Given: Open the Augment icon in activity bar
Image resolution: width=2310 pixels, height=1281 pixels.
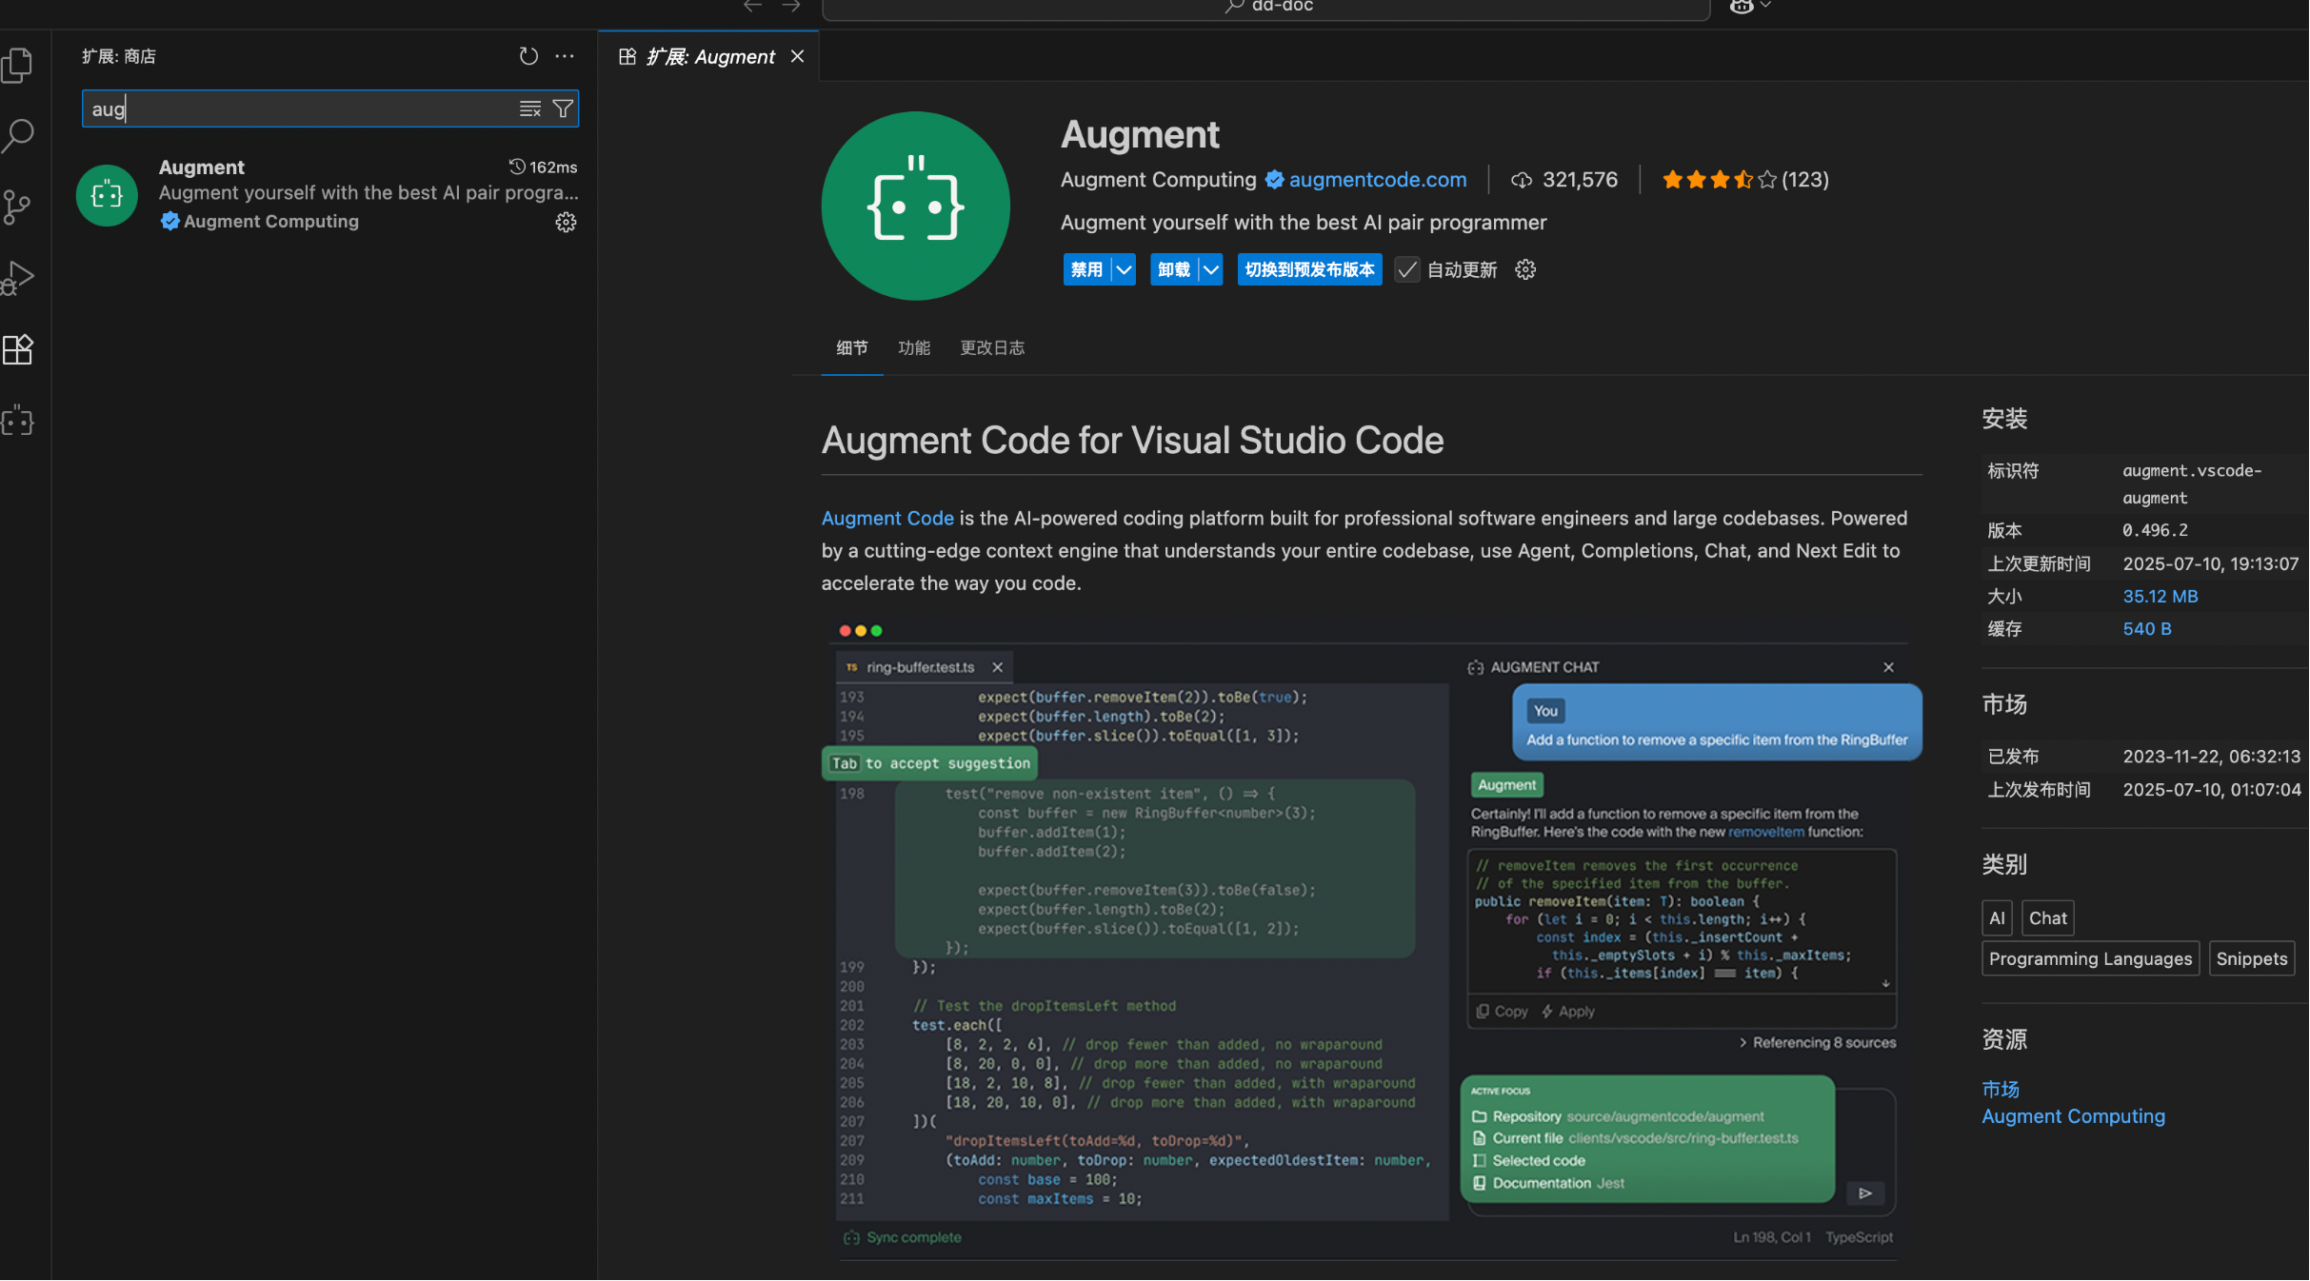Looking at the screenshot, I should 17,421.
